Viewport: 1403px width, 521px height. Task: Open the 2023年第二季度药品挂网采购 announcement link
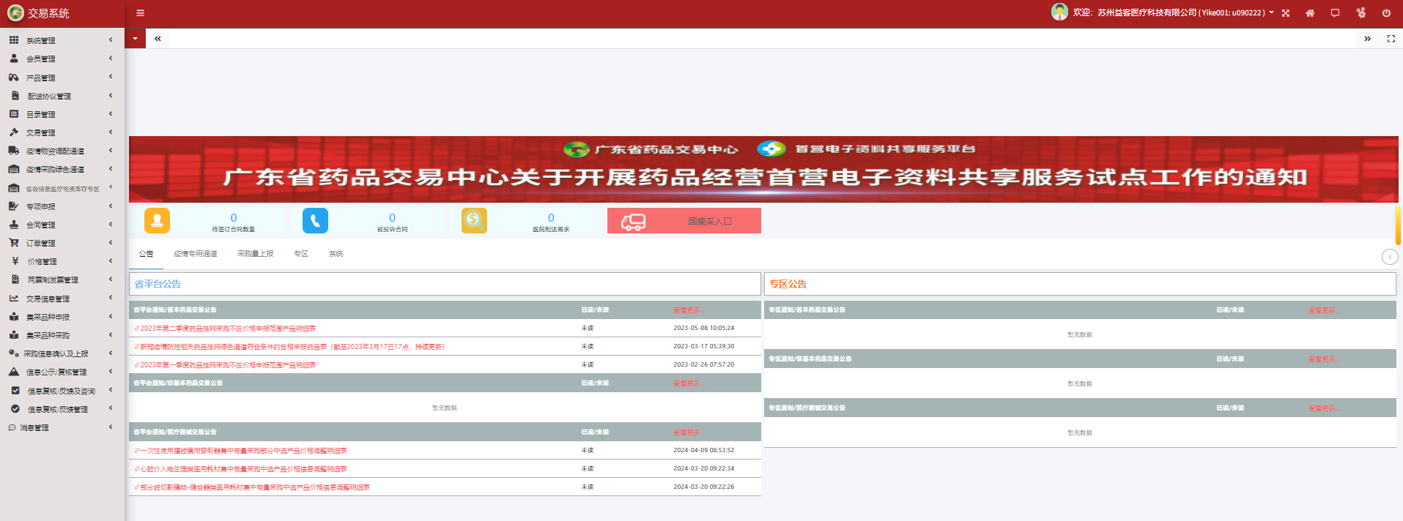(x=228, y=329)
